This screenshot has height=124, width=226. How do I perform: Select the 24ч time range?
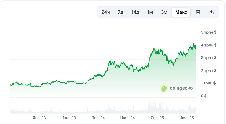[106, 12]
